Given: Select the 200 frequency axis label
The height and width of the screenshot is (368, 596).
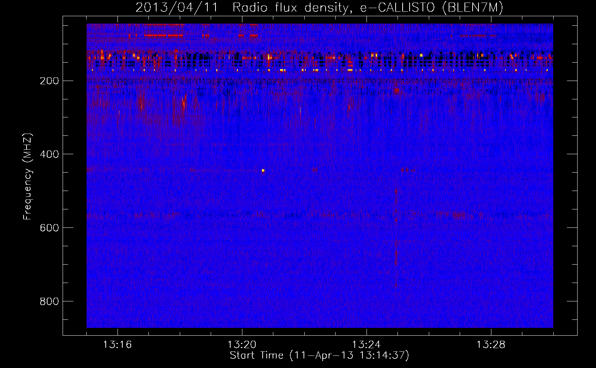Looking at the screenshot, I should coord(49,81).
